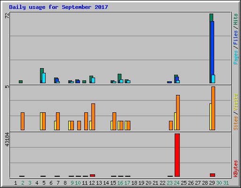Click the tall red KBytes bar for day 24
Viewport: 241px width, 188px height.
(x=177, y=155)
